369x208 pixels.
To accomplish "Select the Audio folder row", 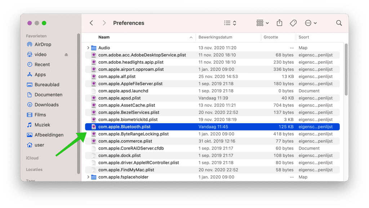I will (x=212, y=48).
